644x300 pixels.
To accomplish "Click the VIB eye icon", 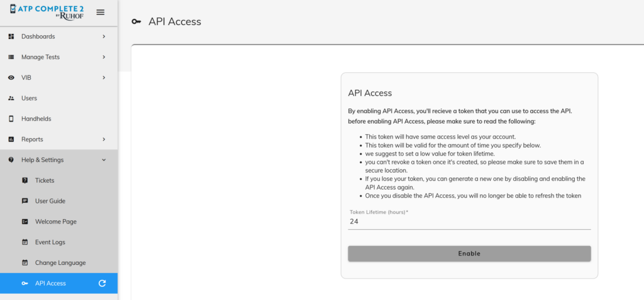I will click(x=11, y=77).
